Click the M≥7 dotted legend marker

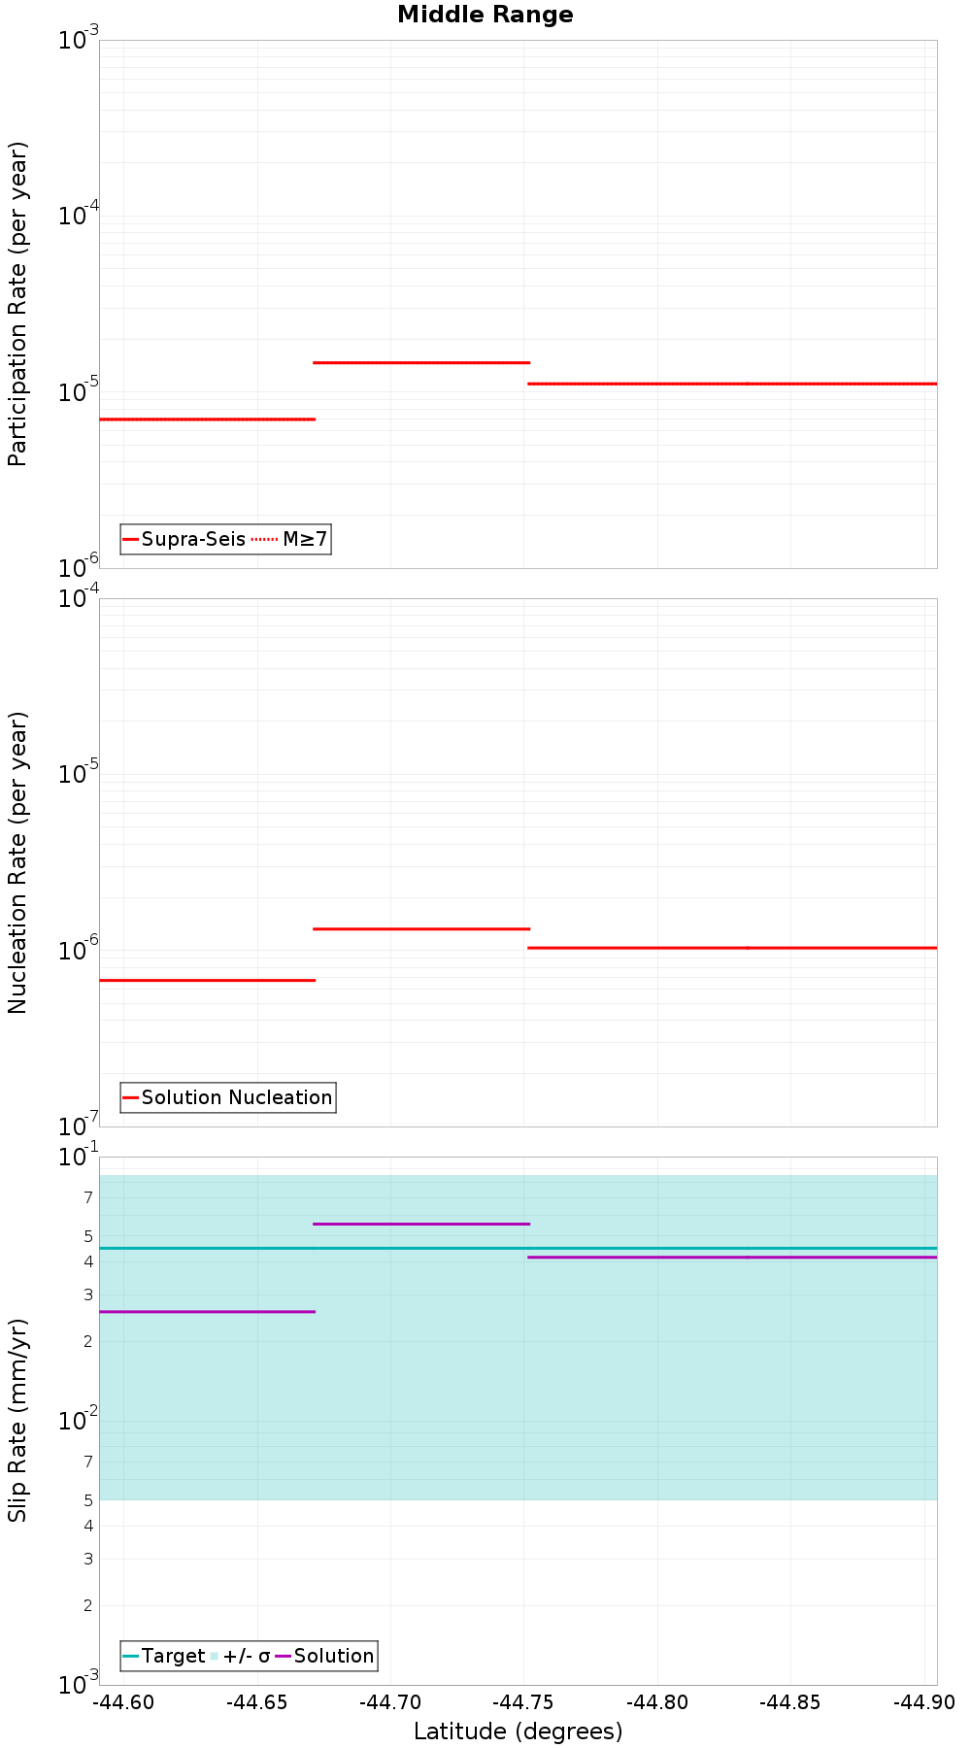264,539
